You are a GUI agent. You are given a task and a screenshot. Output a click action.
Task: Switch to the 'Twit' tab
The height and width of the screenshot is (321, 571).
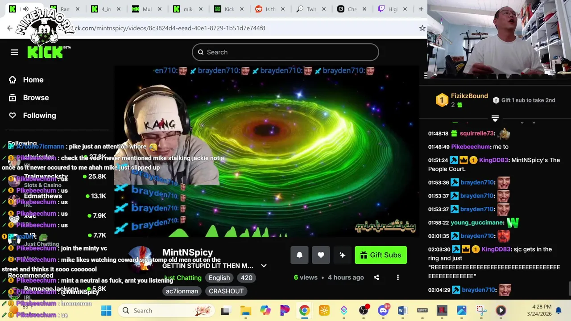(x=311, y=9)
